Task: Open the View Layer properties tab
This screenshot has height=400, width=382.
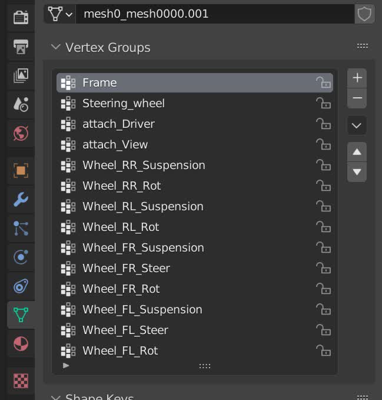Action: pos(21,75)
